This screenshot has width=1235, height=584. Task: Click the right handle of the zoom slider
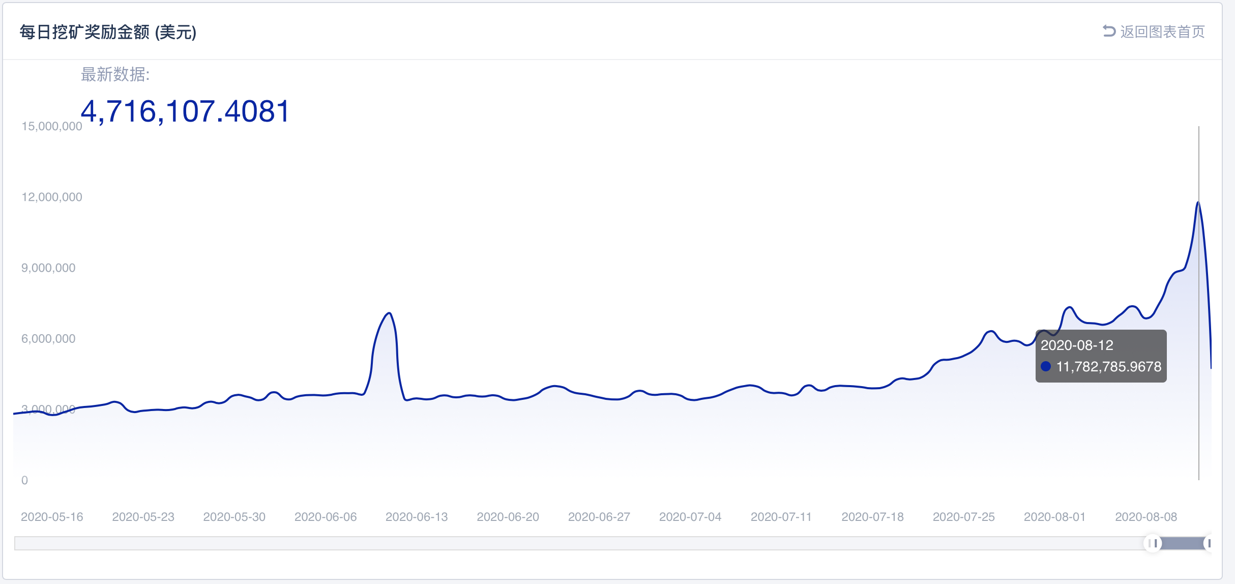click(1209, 543)
